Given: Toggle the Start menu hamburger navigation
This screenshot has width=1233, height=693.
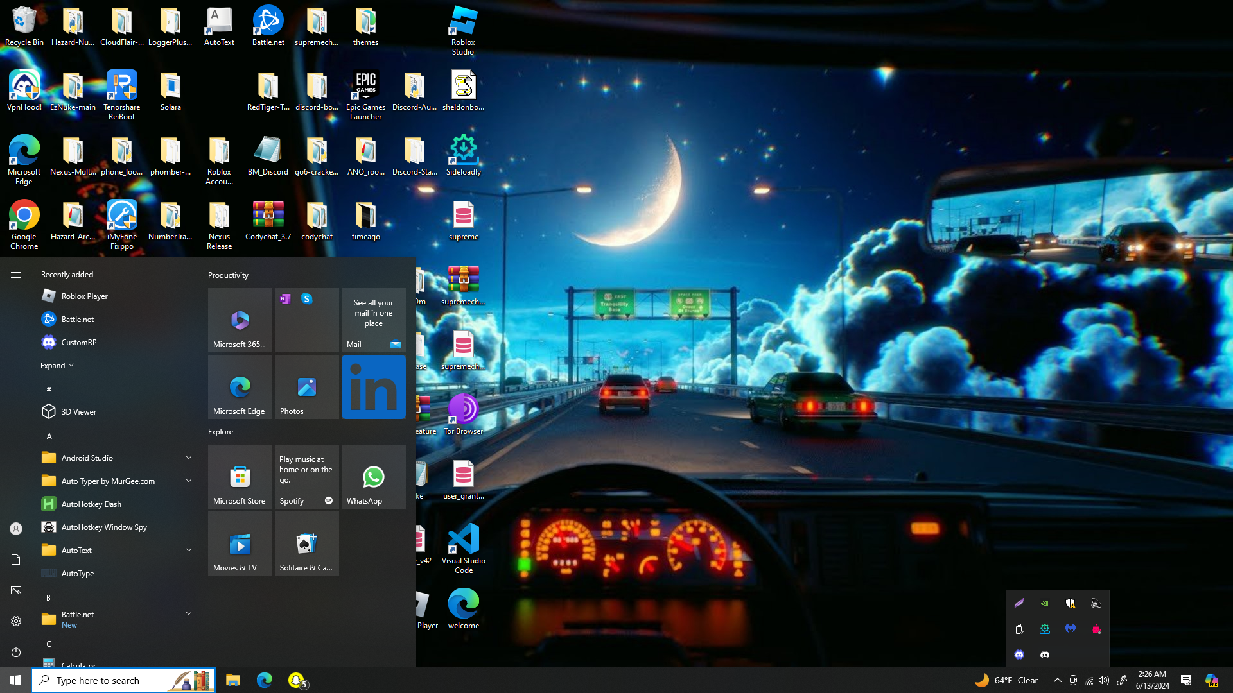Looking at the screenshot, I should [x=16, y=275].
